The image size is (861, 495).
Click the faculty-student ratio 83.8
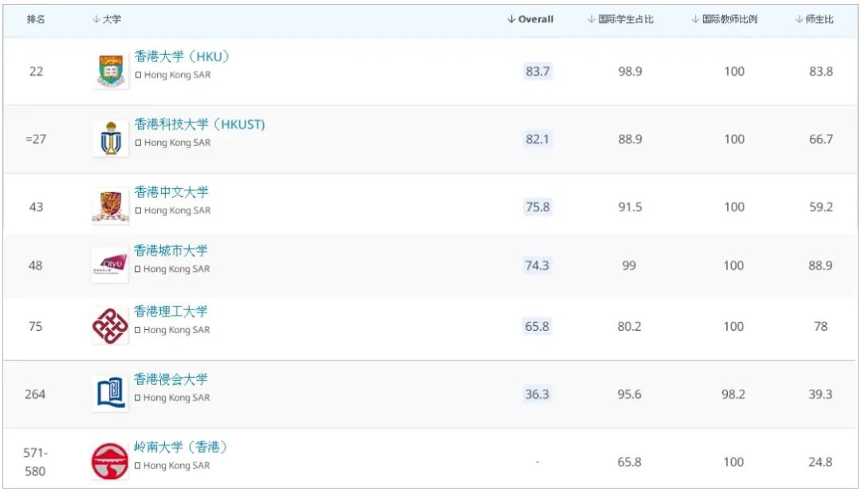pyautogui.click(x=821, y=72)
